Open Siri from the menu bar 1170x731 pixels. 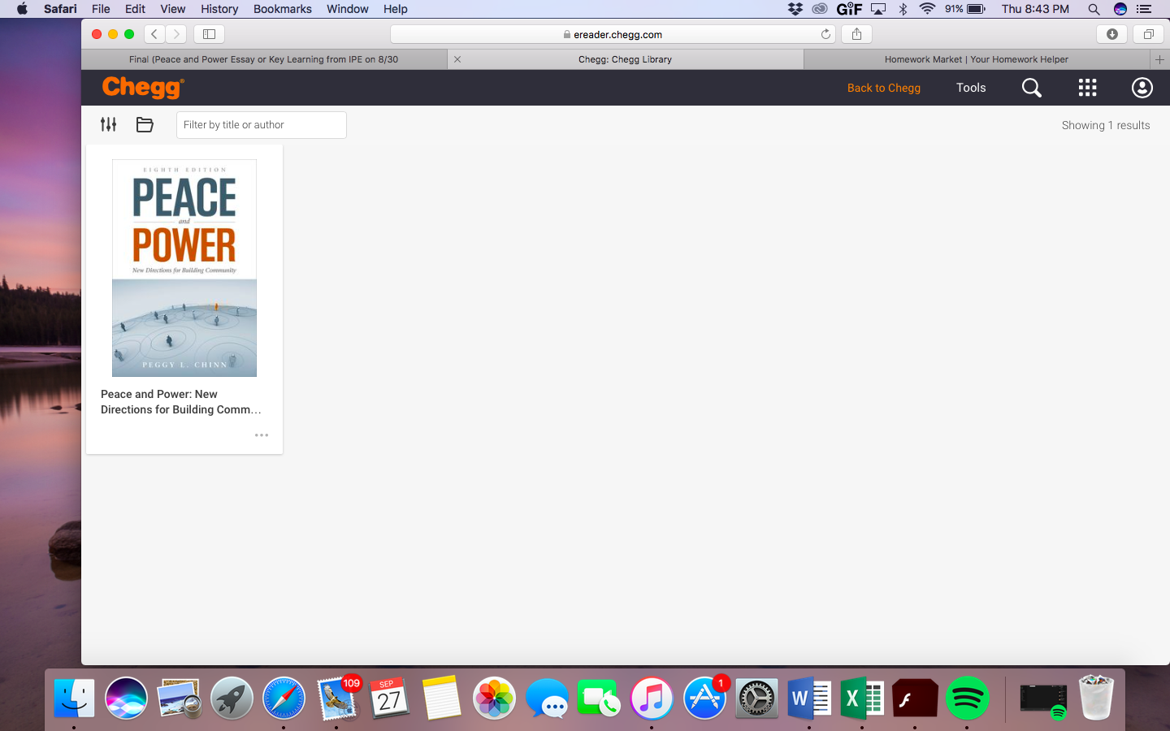click(x=1120, y=9)
